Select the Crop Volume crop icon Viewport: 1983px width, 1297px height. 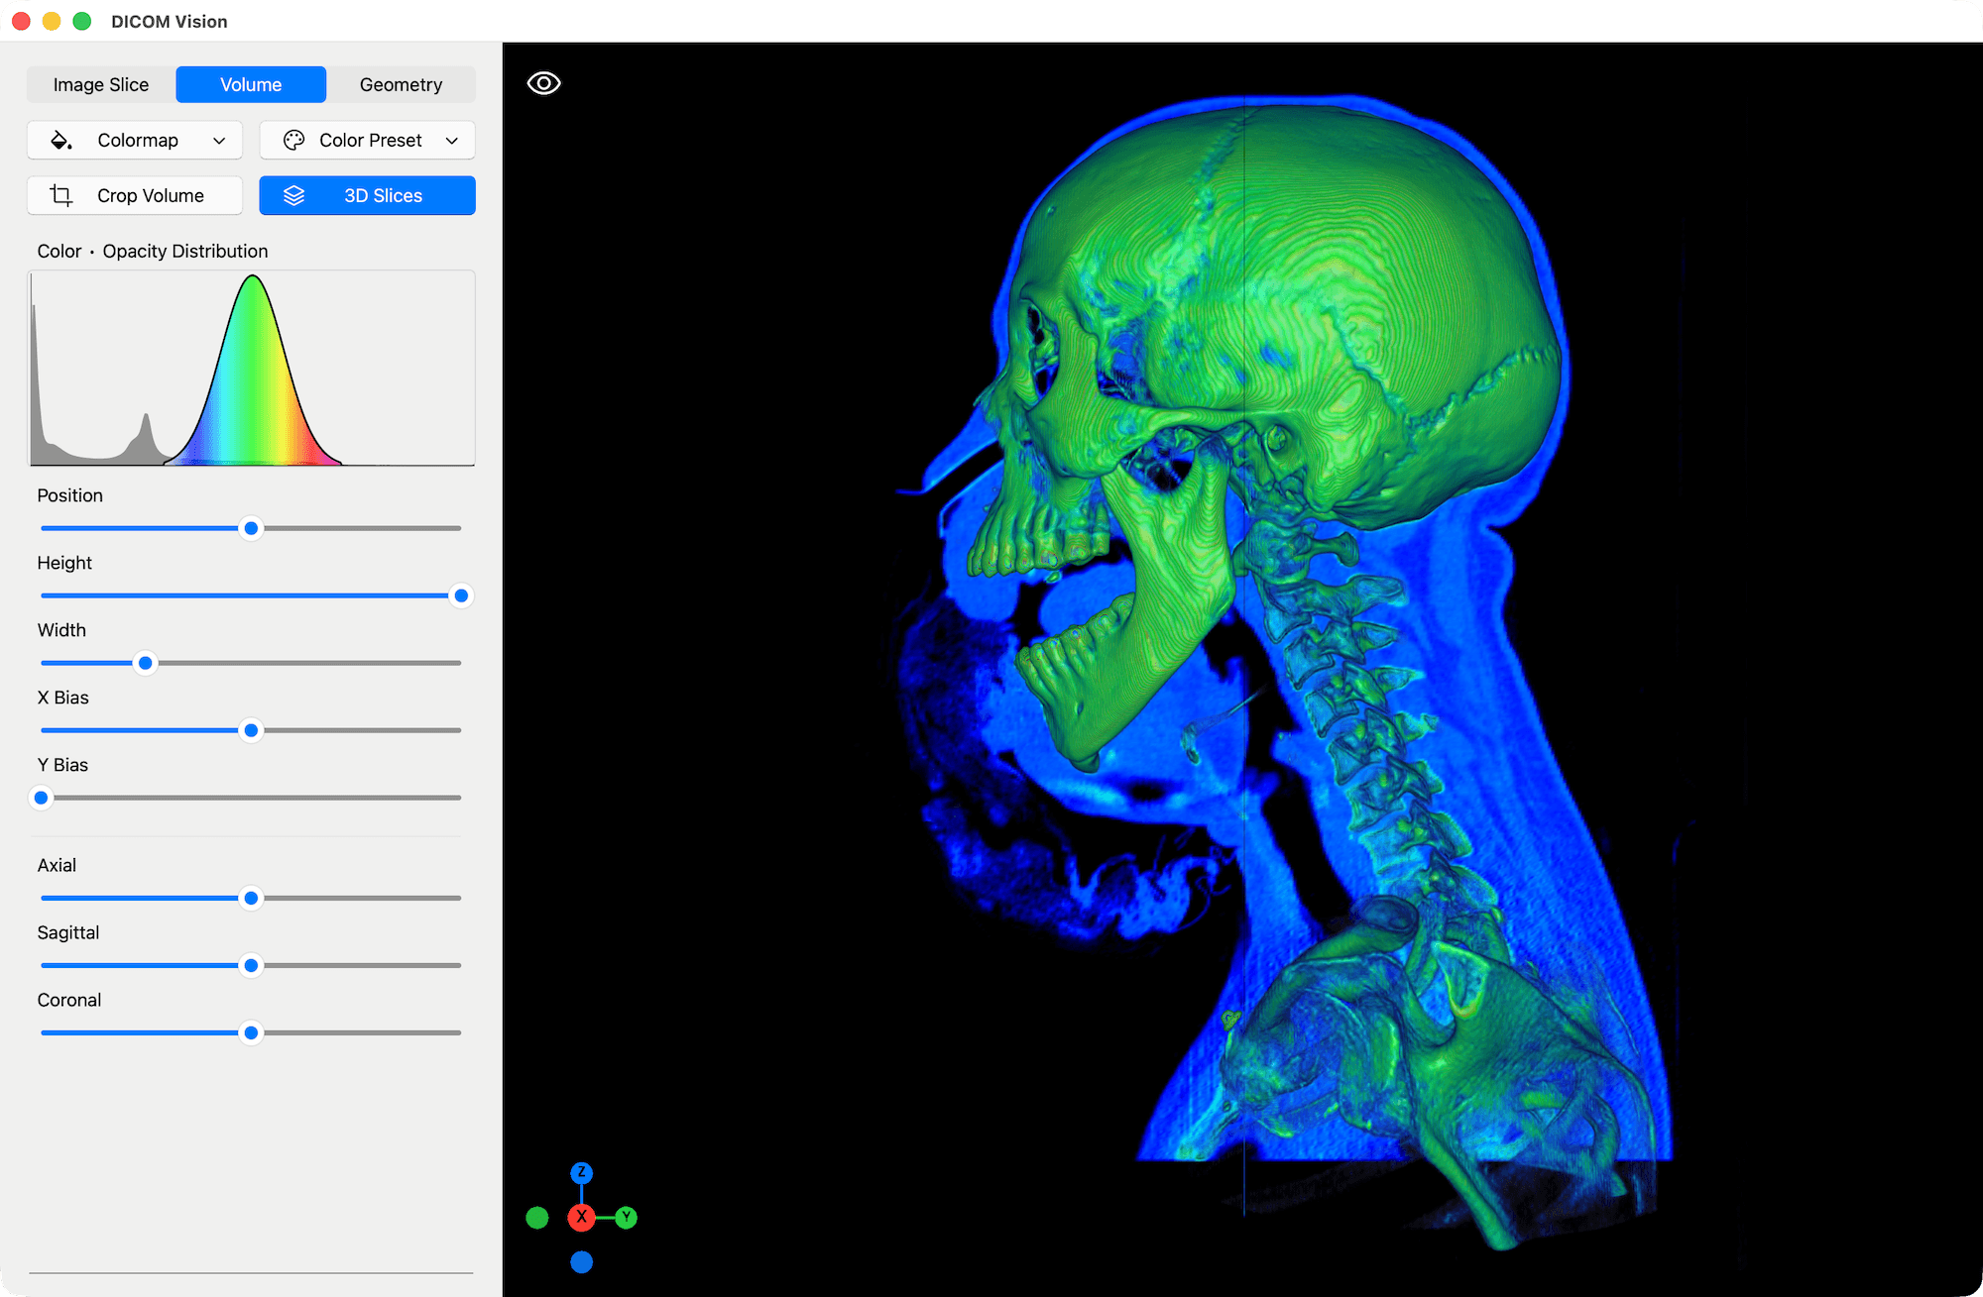coord(60,195)
